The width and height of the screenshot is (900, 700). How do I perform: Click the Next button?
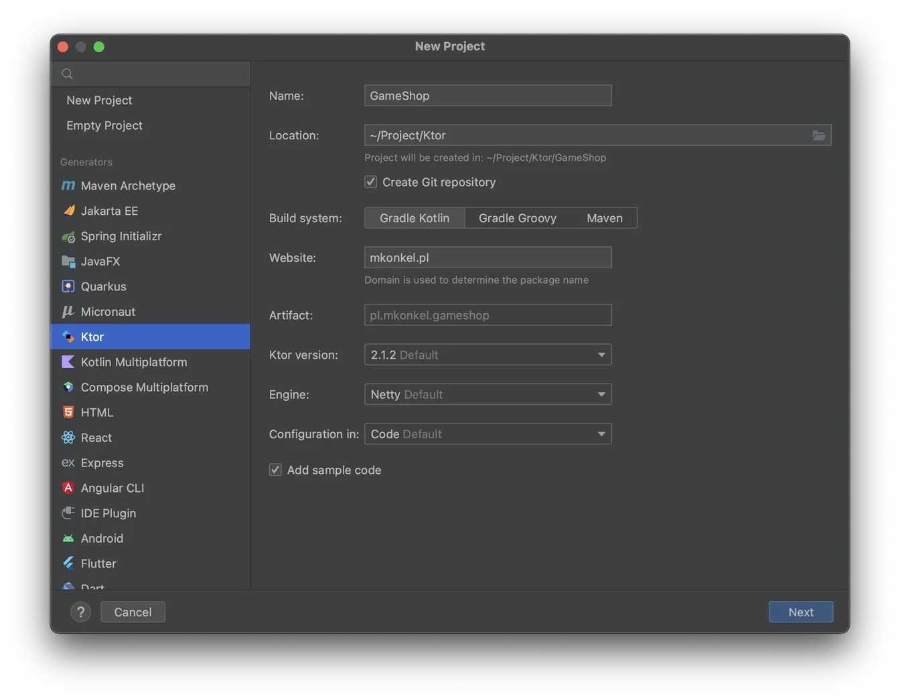pos(801,612)
